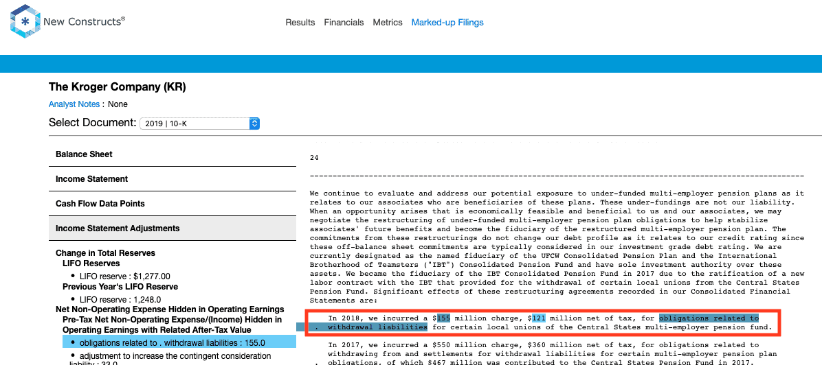Click The Kroger Company (KR) heading
822x365 pixels.
tap(117, 87)
